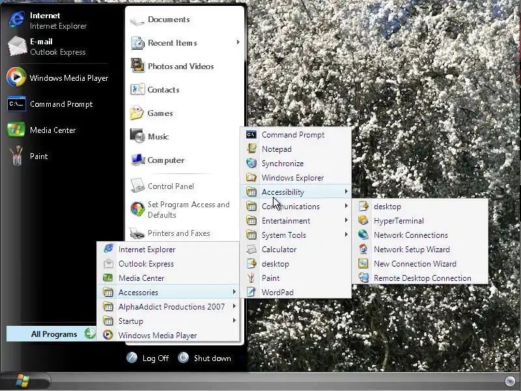Expand the Accessories folder arrow

[234, 291]
